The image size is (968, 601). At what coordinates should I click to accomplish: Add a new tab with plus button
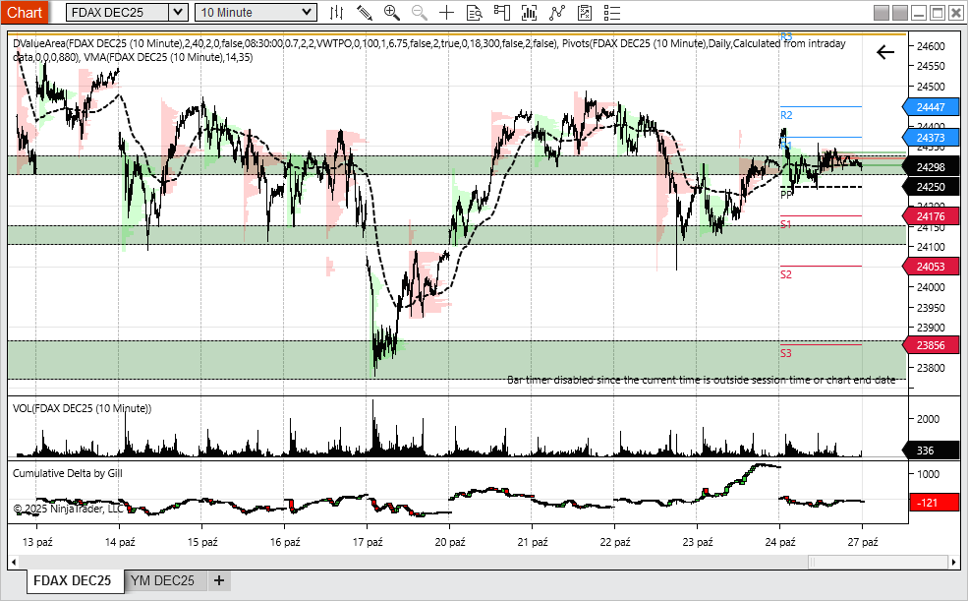tap(218, 580)
